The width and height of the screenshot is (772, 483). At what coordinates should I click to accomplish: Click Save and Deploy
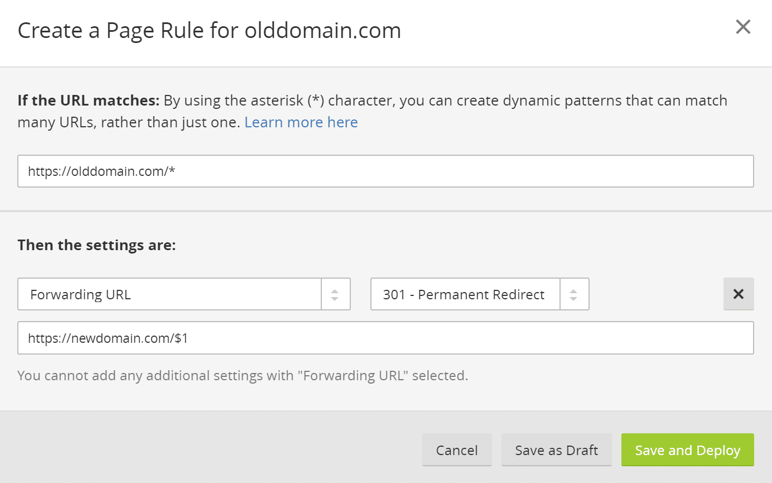tap(687, 449)
